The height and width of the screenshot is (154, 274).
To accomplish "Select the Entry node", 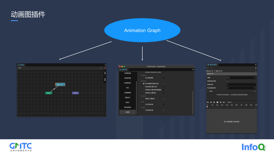I will (x=49, y=93).
